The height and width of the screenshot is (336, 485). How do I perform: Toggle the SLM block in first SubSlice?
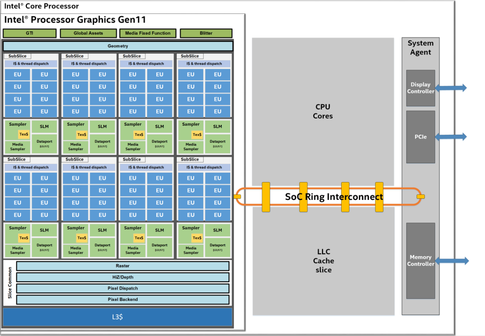pos(45,126)
